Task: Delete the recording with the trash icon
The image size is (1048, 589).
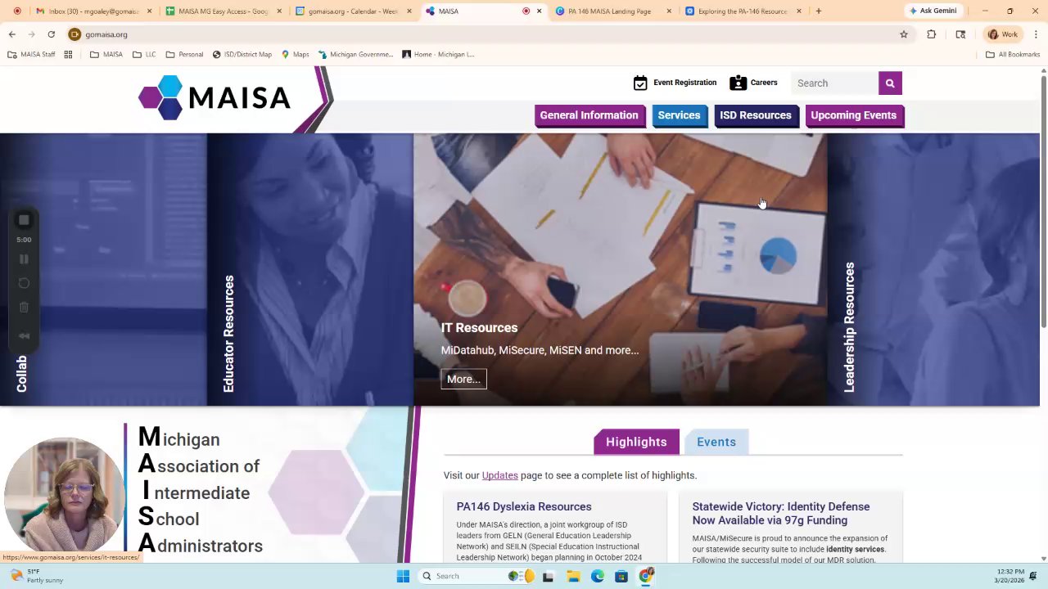Action: (24, 308)
